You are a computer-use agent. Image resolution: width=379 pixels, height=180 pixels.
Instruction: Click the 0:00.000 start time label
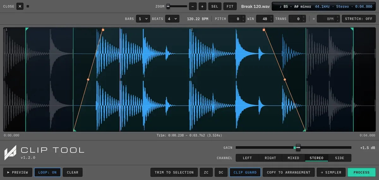11,135
